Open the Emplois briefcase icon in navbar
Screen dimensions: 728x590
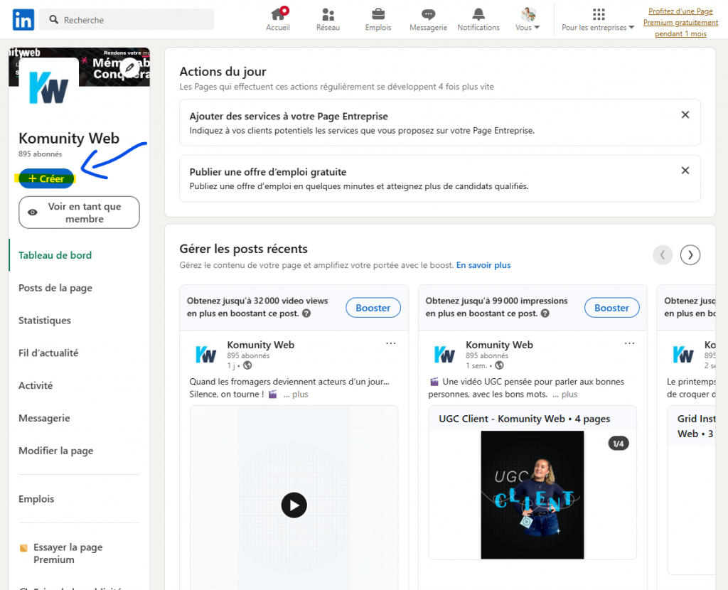pos(378,14)
